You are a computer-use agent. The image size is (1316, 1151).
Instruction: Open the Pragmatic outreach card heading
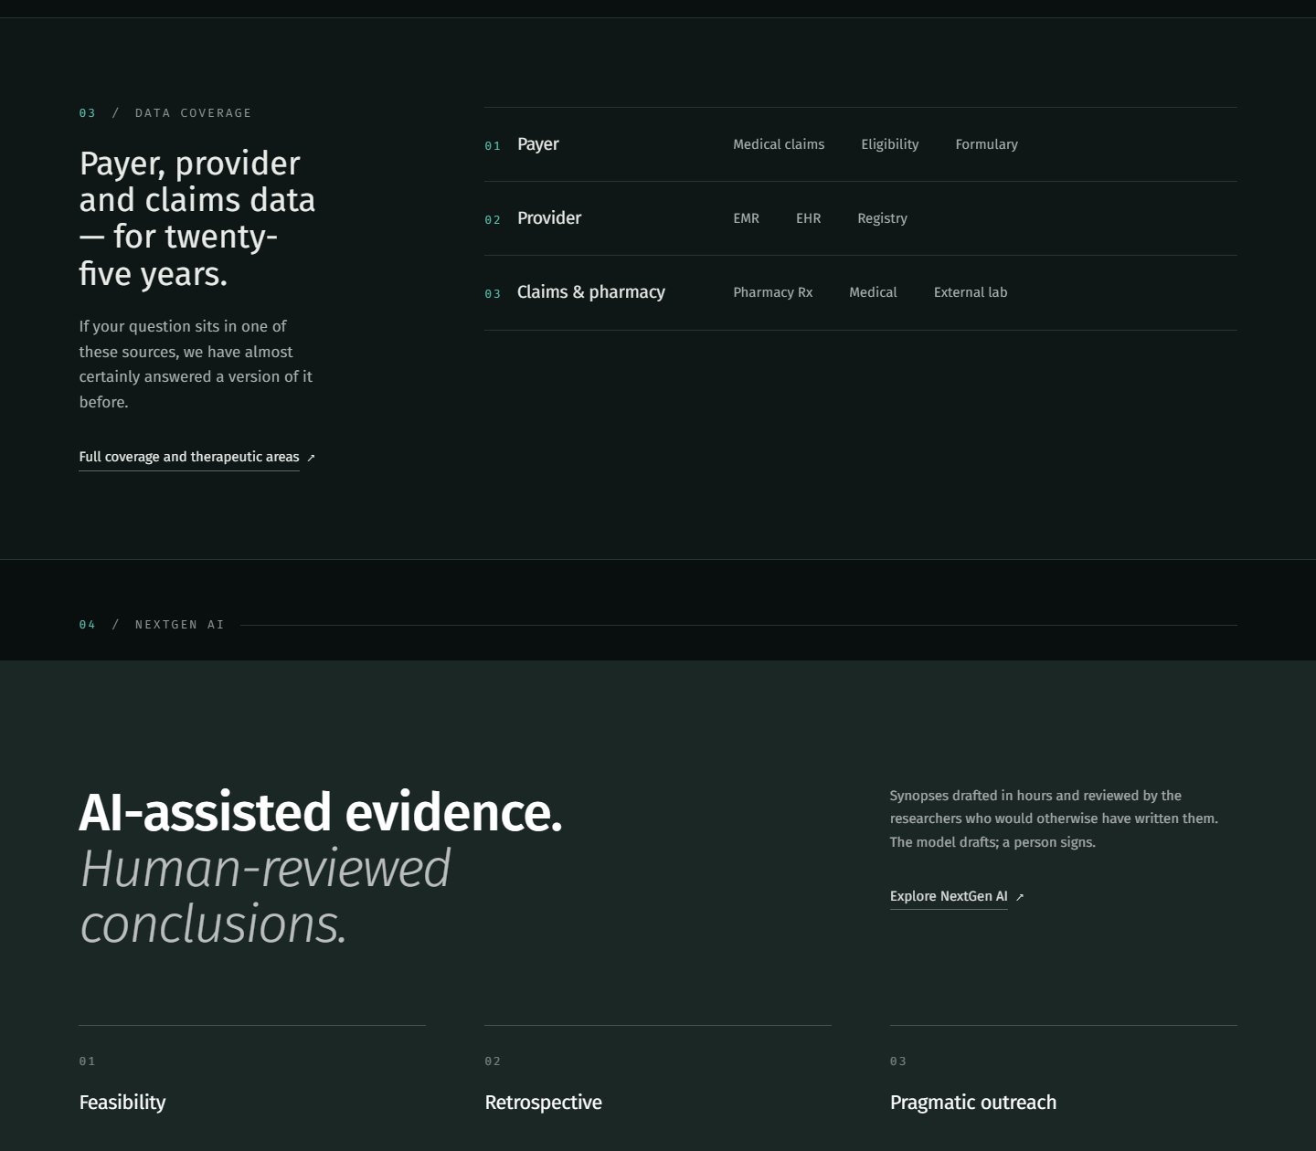pos(972,1103)
